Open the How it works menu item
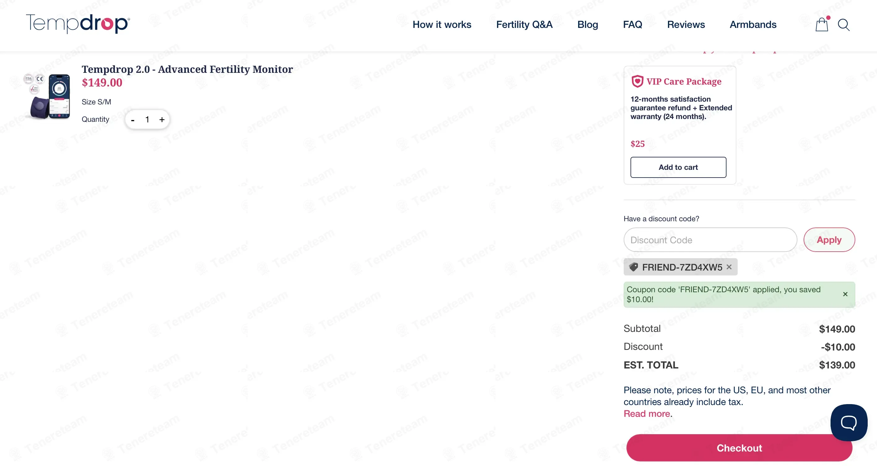The height and width of the screenshot is (476, 877). [x=442, y=24]
